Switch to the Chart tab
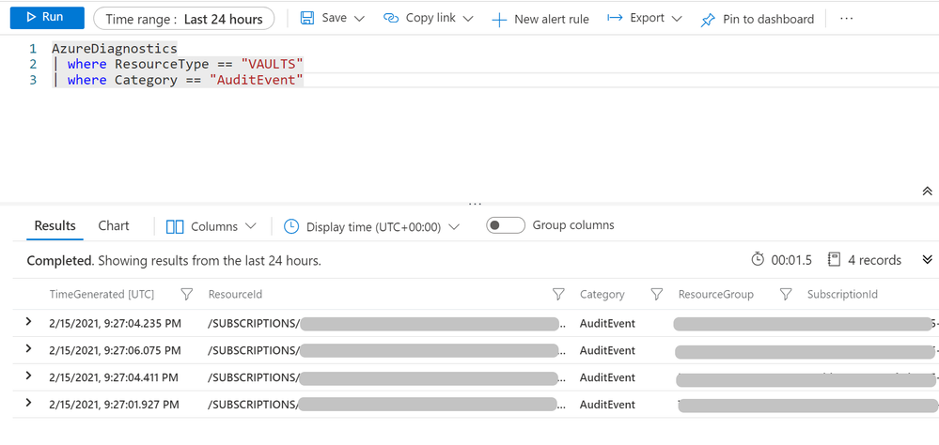 pos(114,225)
